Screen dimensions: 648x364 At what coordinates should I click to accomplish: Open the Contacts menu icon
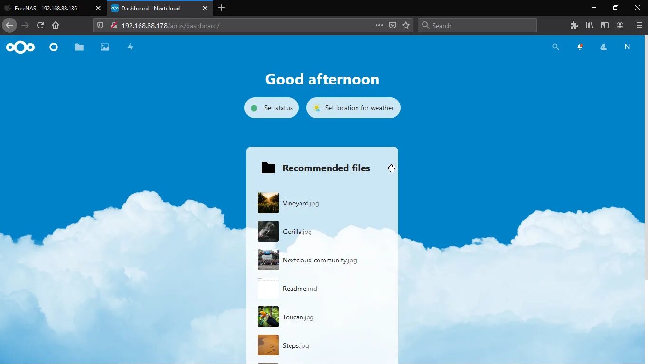(x=603, y=47)
